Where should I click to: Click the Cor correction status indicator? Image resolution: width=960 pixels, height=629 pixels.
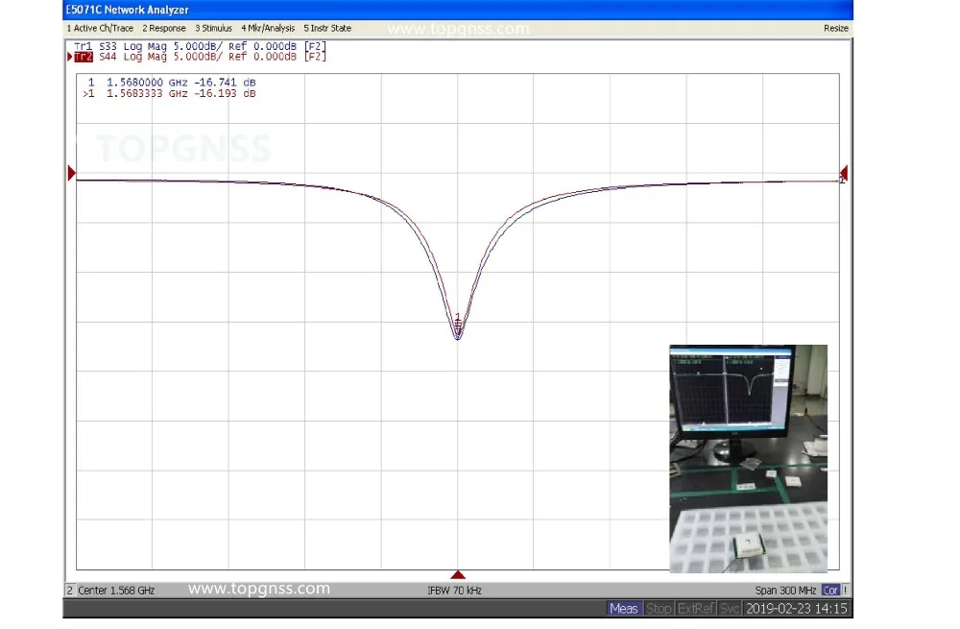(x=830, y=591)
